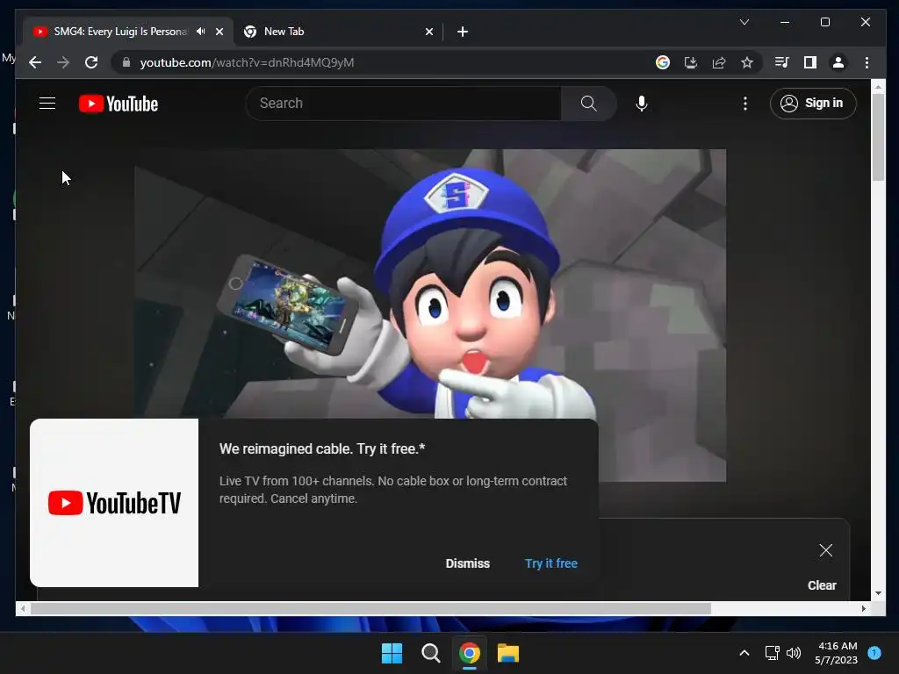Close the SMG4 YouTube tab
899x674 pixels.
pyautogui.click(x=219, y=32)
